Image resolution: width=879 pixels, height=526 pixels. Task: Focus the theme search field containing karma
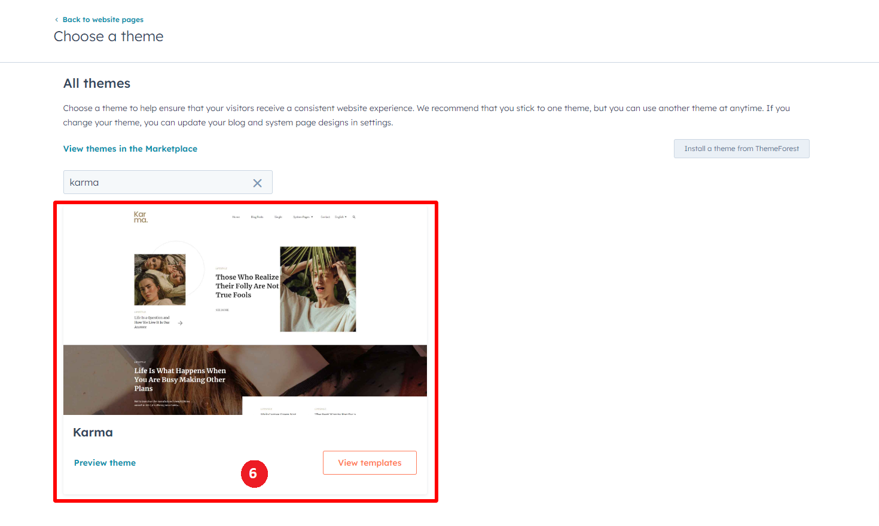(155, 183)
